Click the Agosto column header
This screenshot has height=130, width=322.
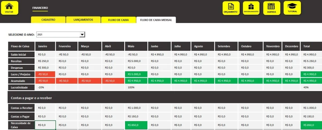point(203,46)
